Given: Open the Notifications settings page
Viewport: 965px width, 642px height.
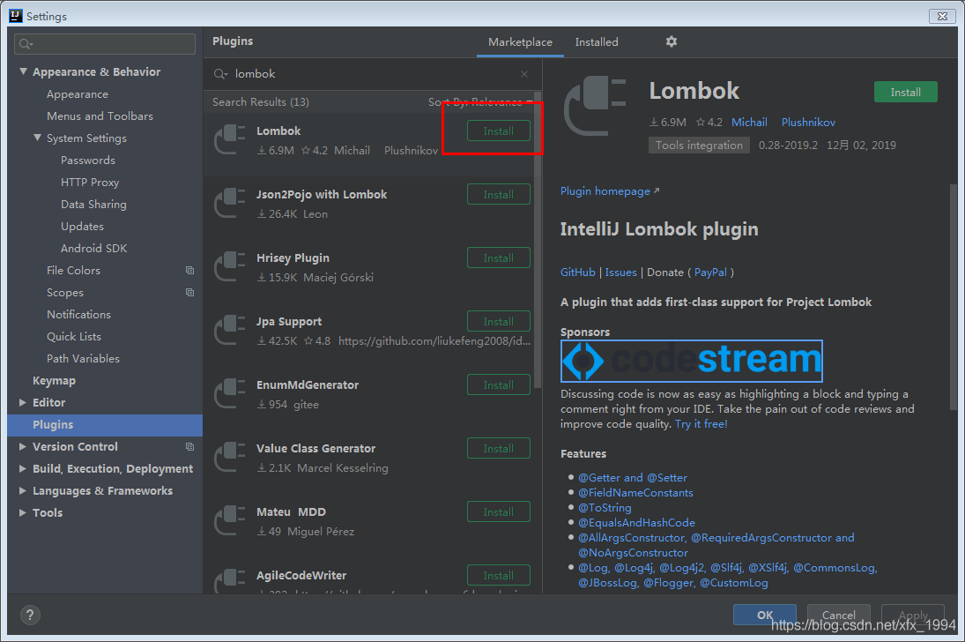Looking at the screenshot, I should tap(78, 315).
